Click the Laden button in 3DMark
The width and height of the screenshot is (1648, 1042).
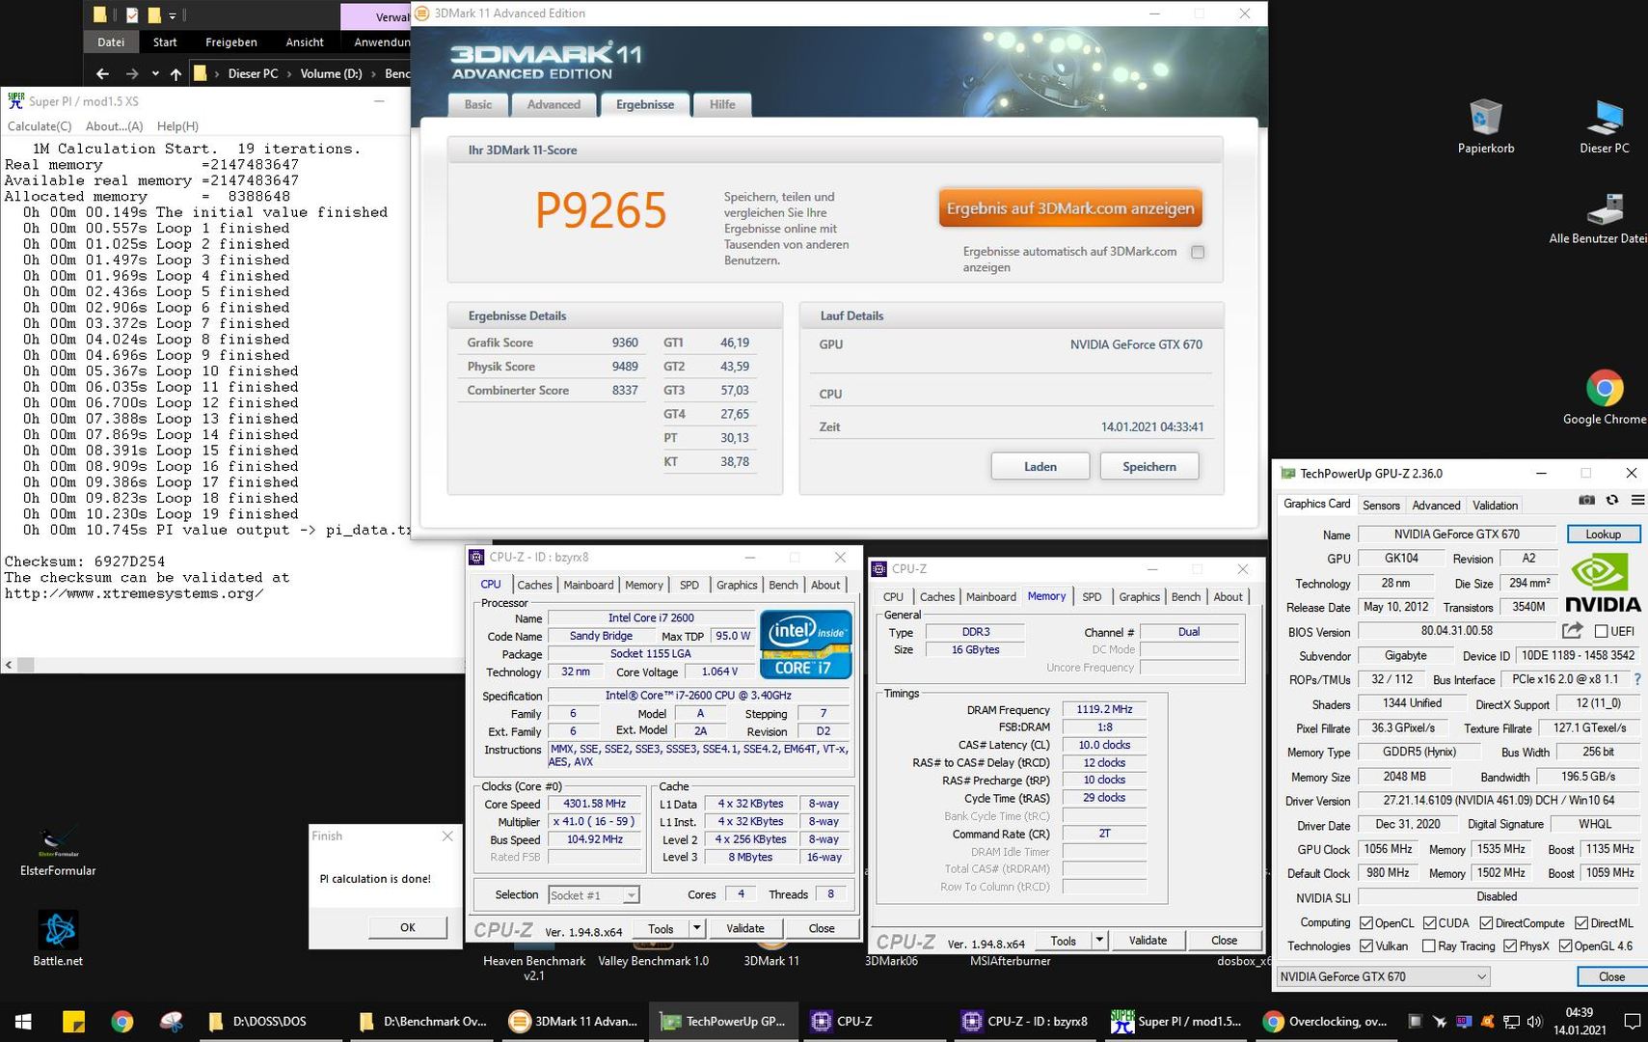[1040, 466]
